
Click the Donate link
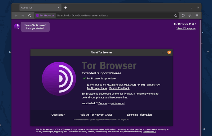tap(103, 103)
